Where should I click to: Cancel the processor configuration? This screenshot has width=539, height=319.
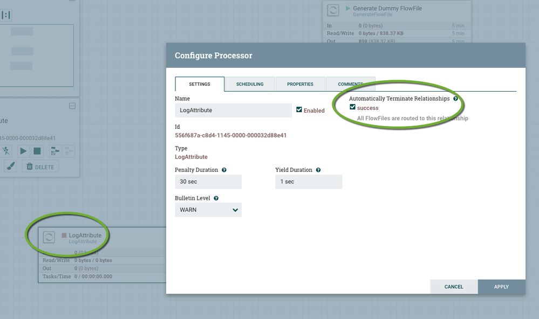pyautogui.click(x=454, y=287)
